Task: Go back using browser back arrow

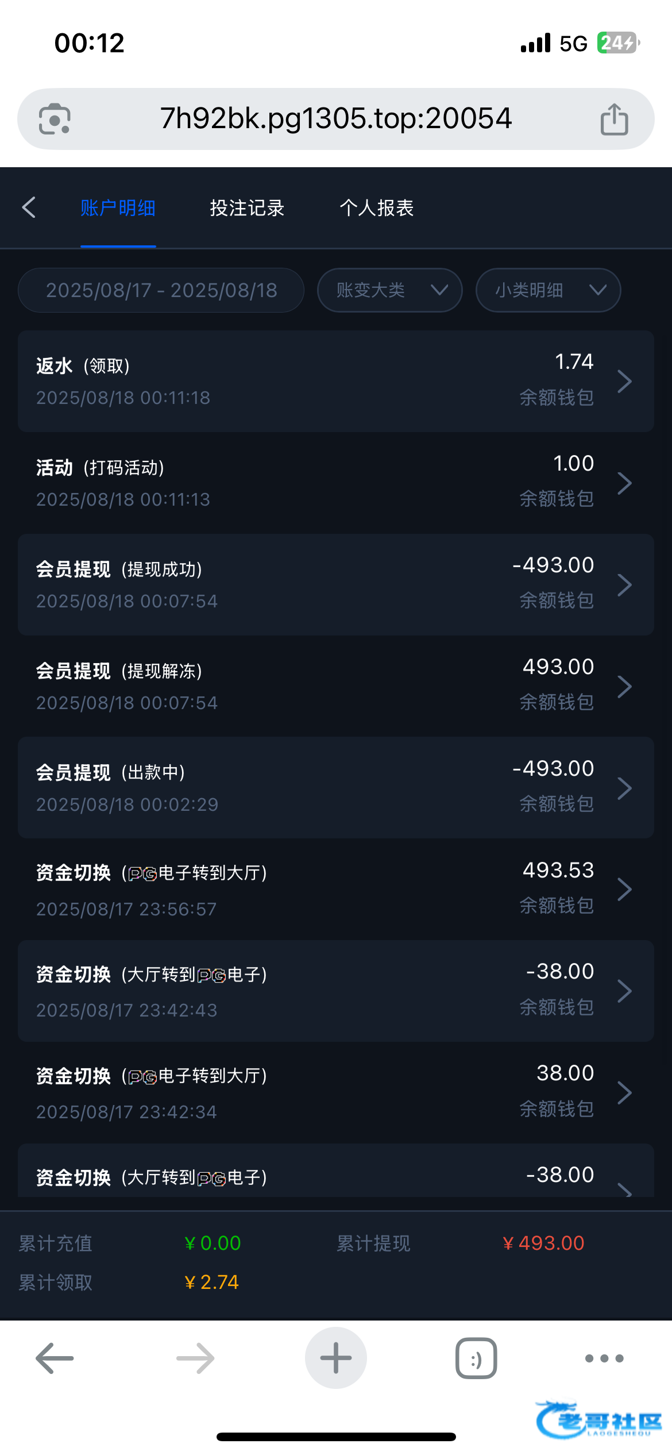Action: point(55,1358)
